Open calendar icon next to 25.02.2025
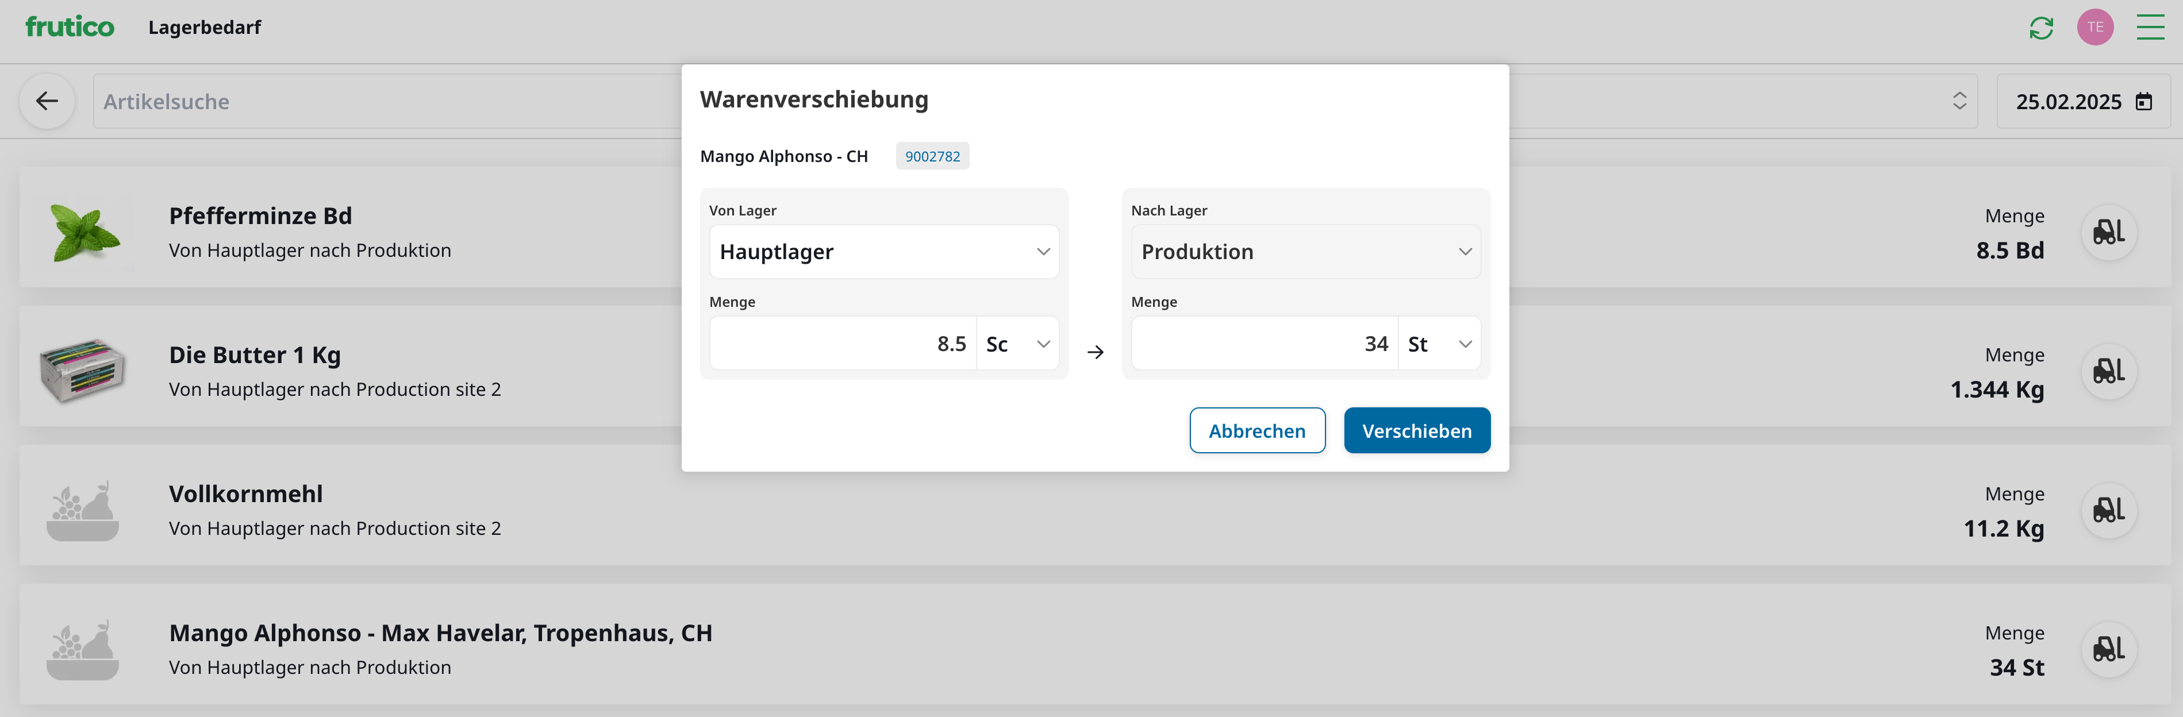Screen dimensions: 2183x717 point(2144,102)
